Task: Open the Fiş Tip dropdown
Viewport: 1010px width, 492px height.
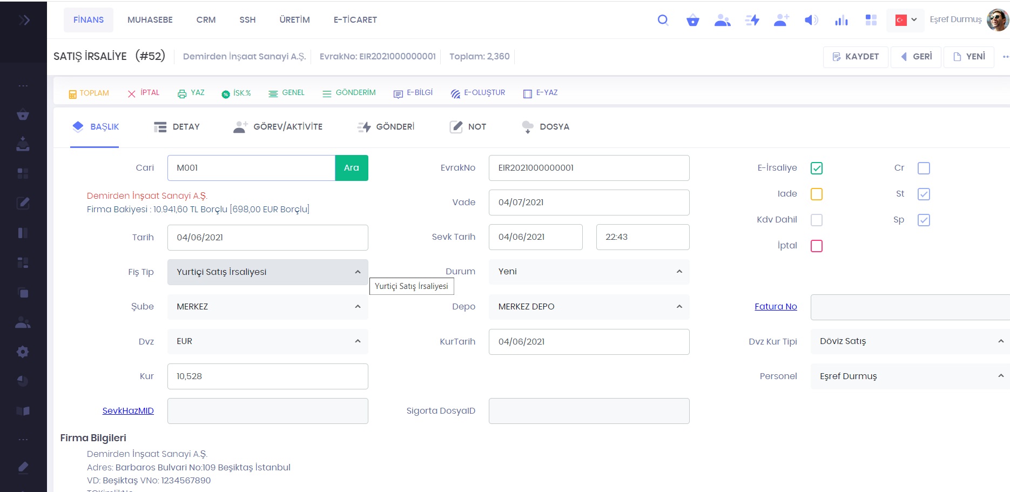Action: click(267, 272)
